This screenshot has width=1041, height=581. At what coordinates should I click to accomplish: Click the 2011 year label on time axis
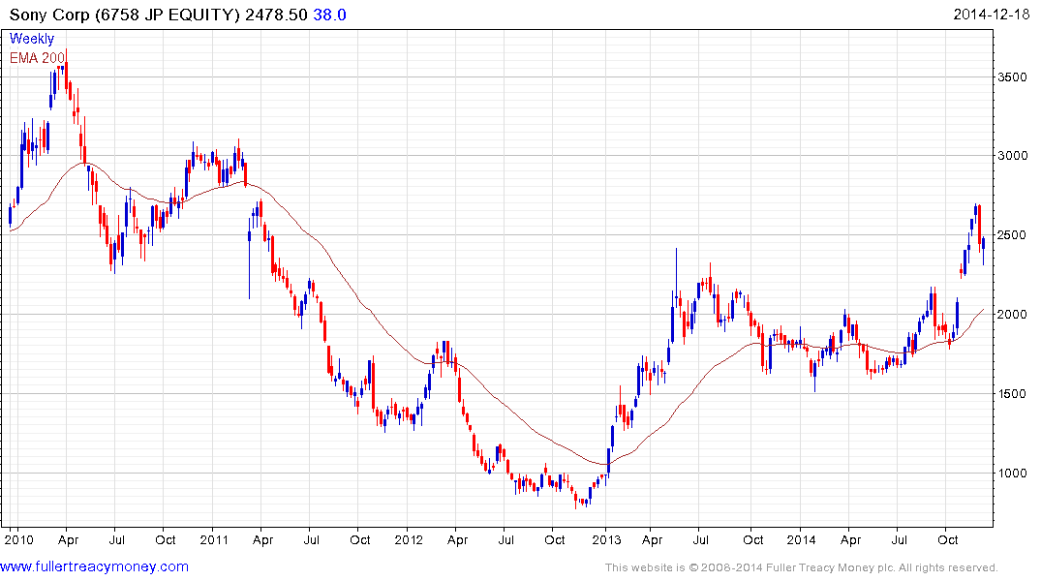(x=214, y=539)
